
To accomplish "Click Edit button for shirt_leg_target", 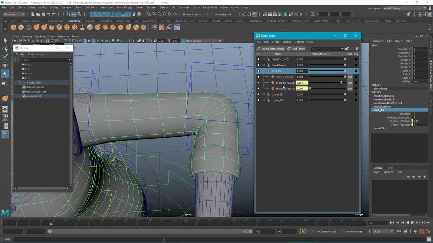I will (x=350, y=77).
